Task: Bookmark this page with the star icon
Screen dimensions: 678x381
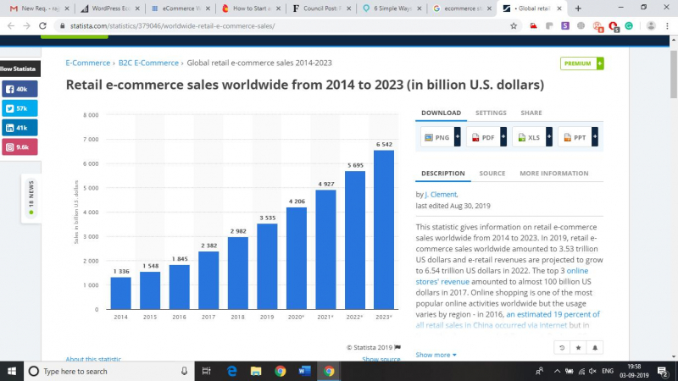Action: coord(514,26)
